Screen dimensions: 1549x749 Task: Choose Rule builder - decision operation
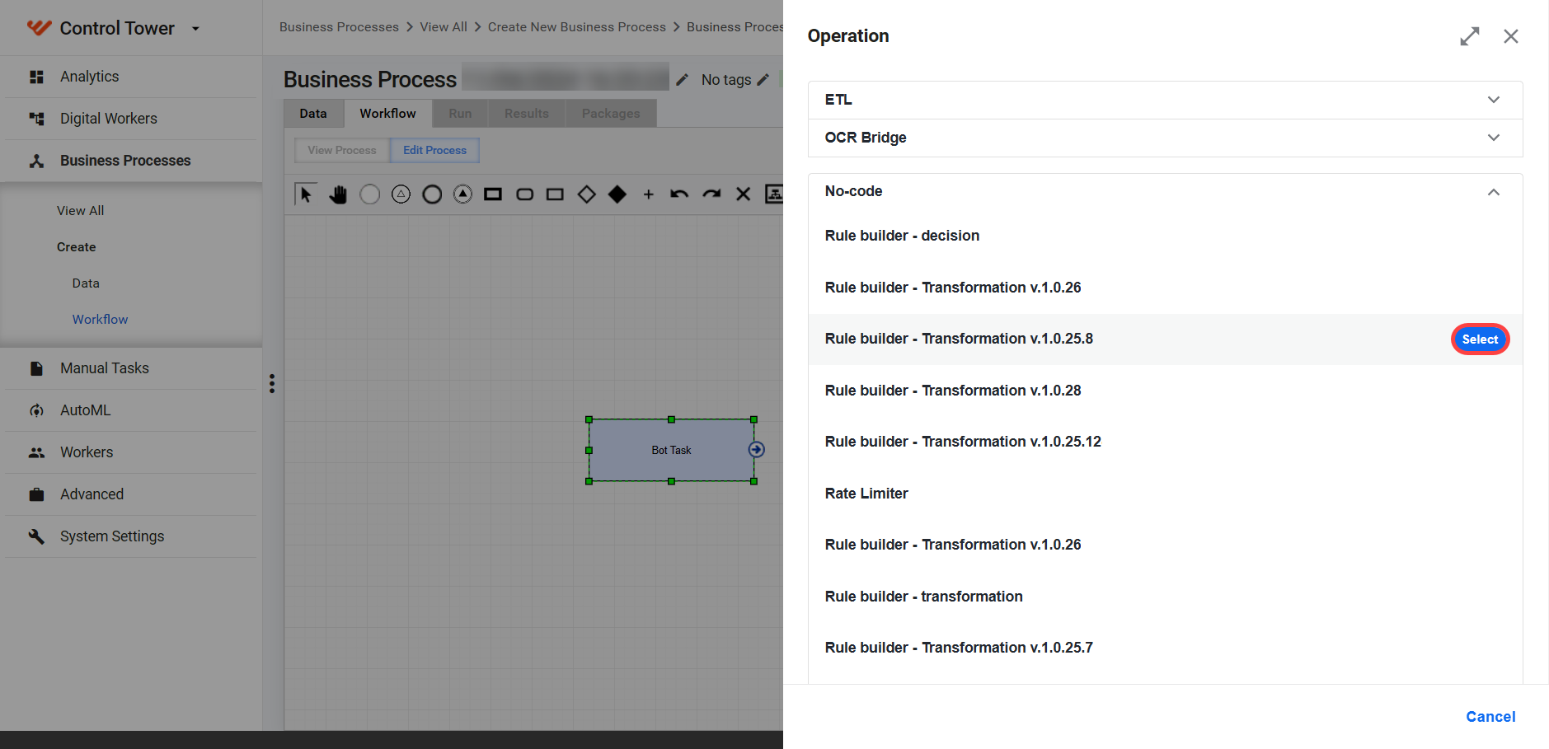coord(1165,236)
